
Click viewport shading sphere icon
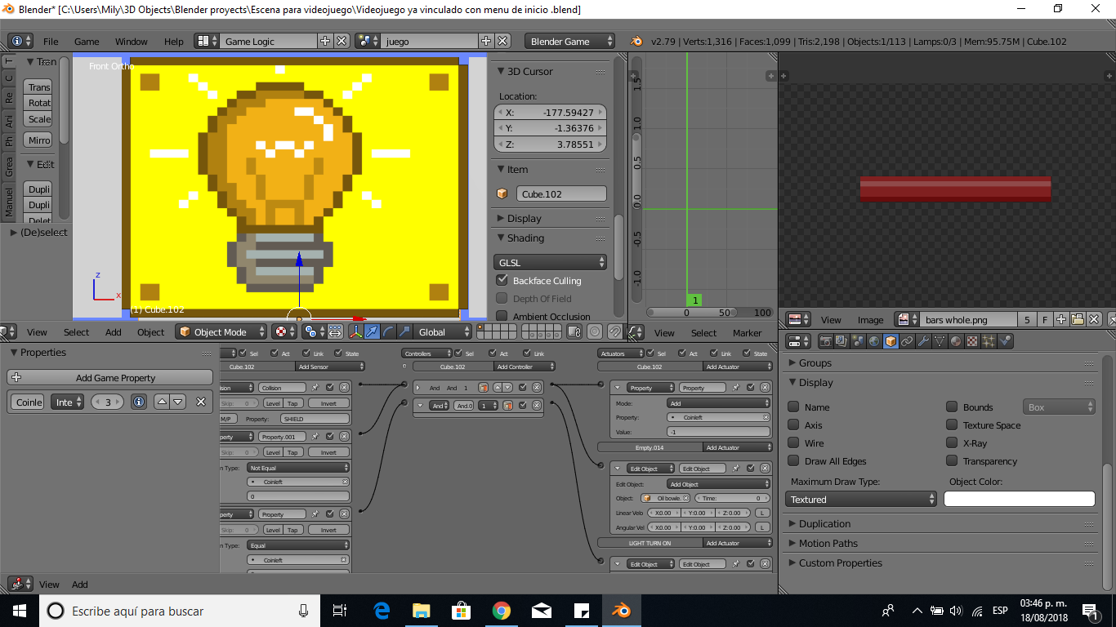(x=281, y=332)
